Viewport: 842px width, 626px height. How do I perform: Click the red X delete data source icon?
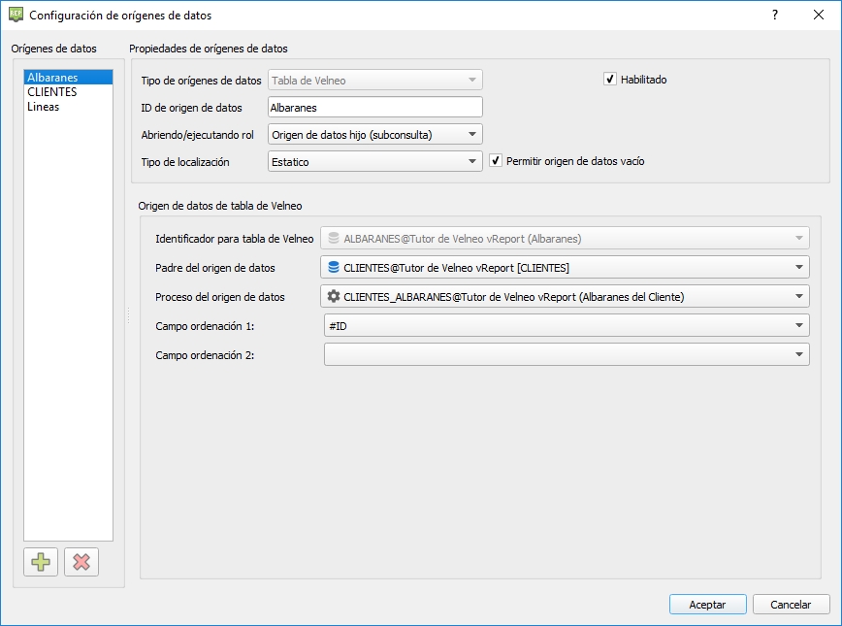tap(81, 562)
